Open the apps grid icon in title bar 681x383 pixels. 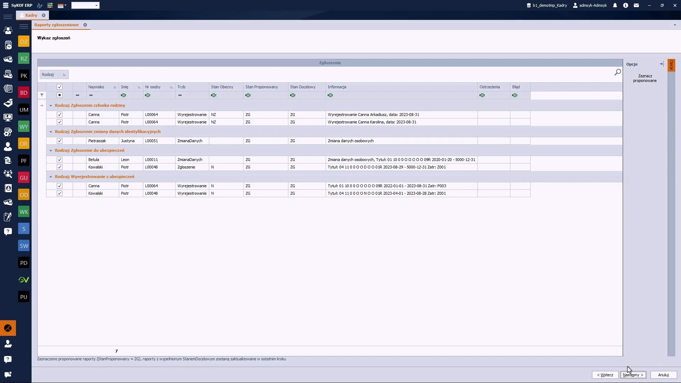[x=50, y=5]
